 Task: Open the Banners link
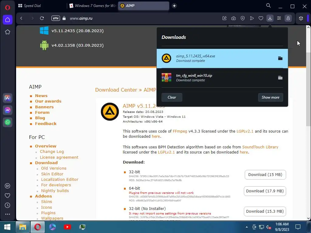(44, 107)
